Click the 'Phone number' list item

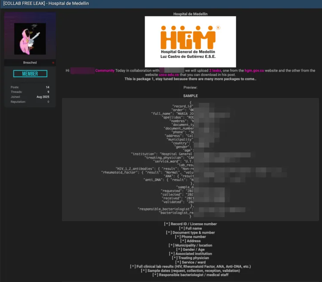[x=190, y=237]
